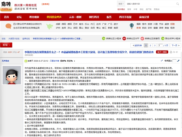Image resolution: width=182 pixels, height=137 pixels.
Task: Click the 麻辣 mala.cn site logo
Action: tap(6, 6)
